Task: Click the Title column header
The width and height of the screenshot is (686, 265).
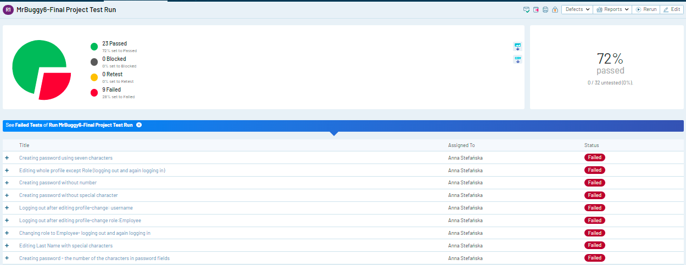Action: (x=24, y=145)
